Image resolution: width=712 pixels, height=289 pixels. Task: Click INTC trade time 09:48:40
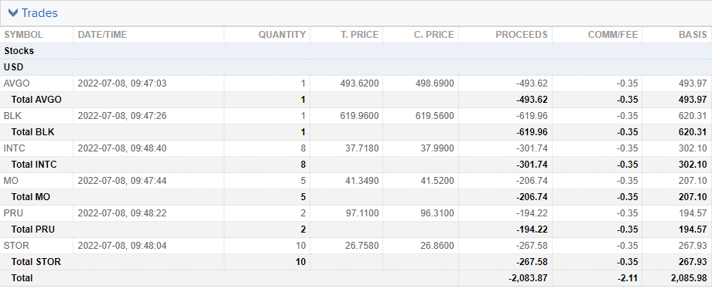coord(122,148)
